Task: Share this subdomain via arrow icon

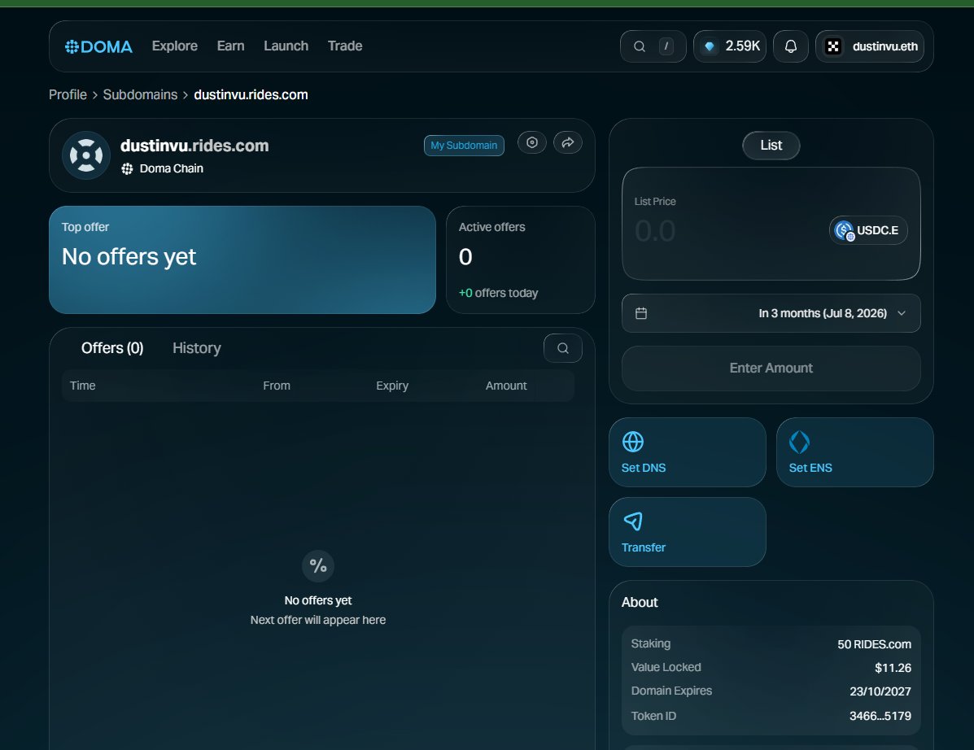Action: 568,143
